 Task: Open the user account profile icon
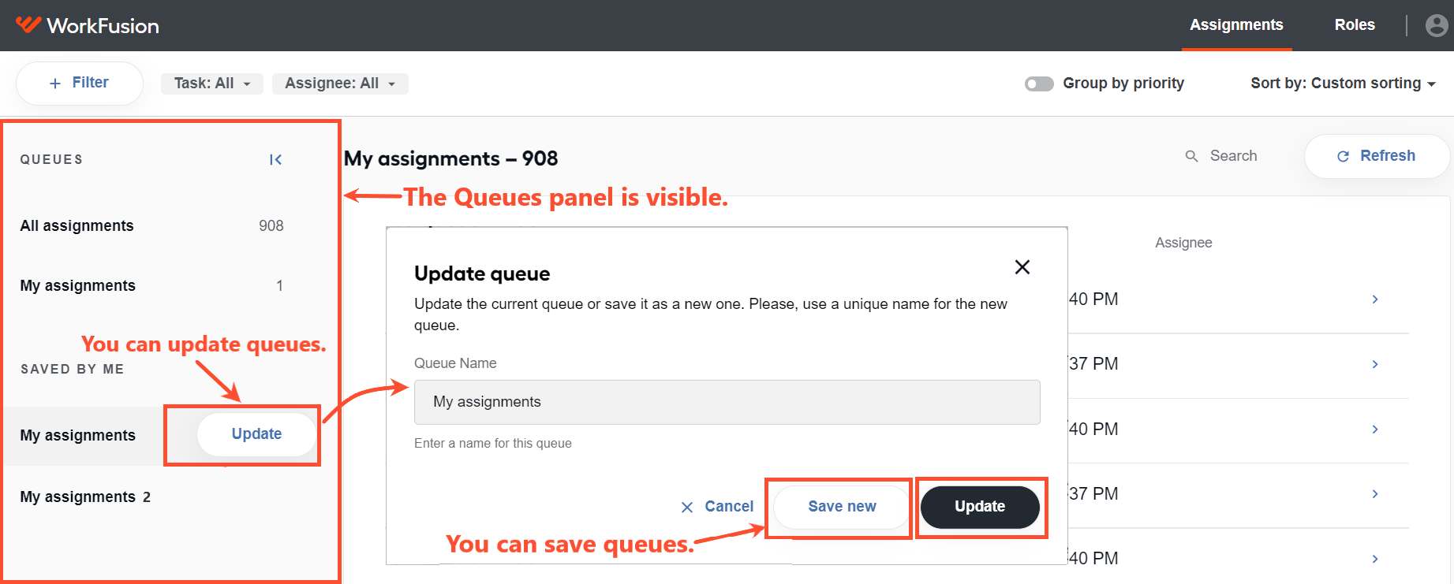(x=1437, y=25)
